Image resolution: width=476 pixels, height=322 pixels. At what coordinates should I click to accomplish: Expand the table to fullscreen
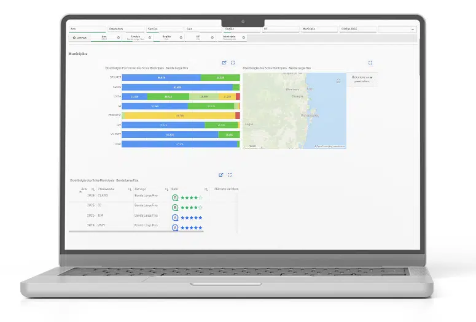click(230, 175)
